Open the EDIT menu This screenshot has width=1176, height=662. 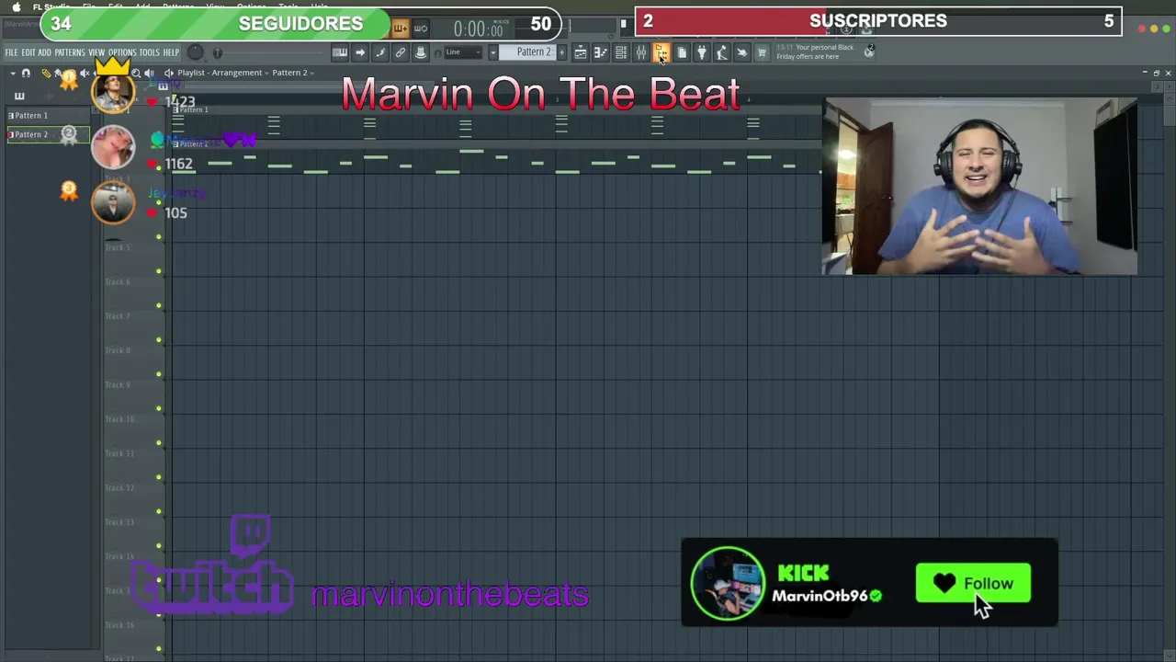(28, 52)
